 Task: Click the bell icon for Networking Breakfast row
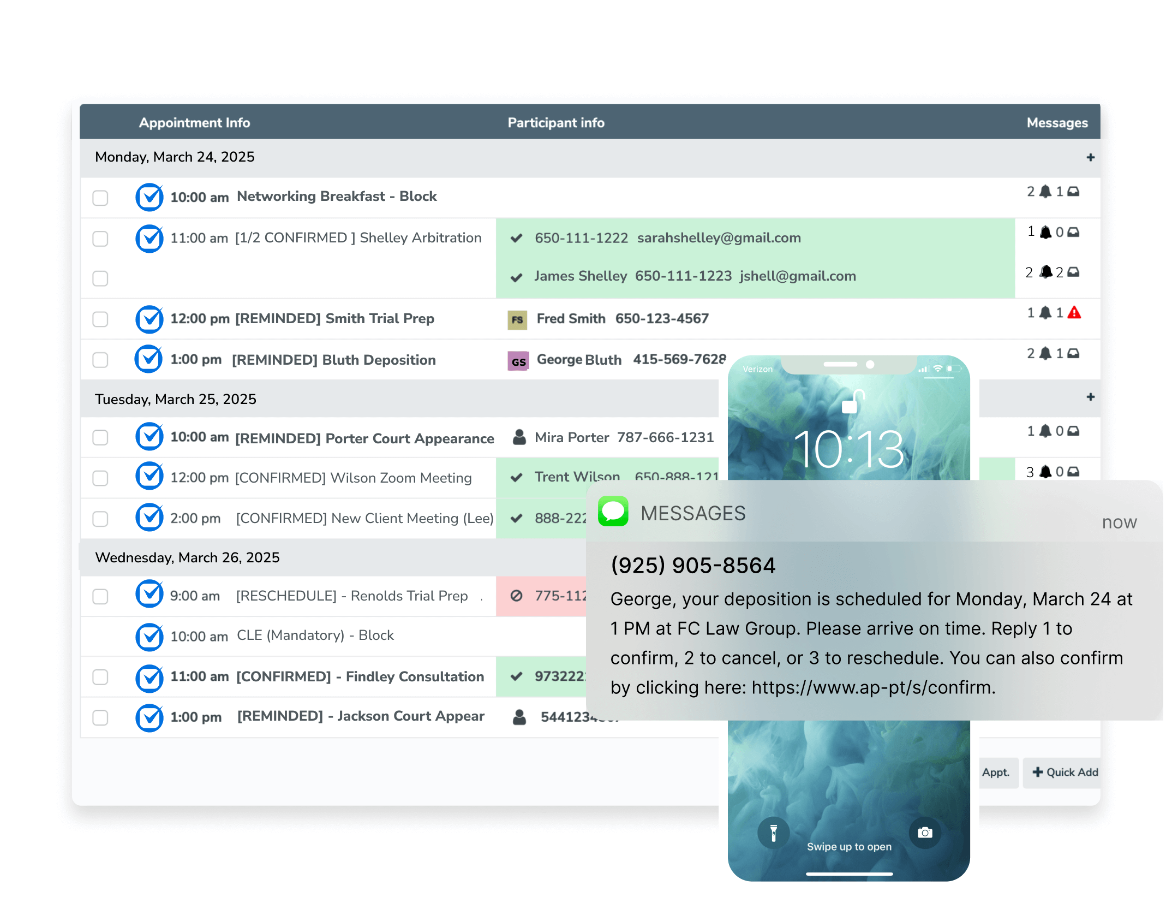click(x=1045, y=192)
